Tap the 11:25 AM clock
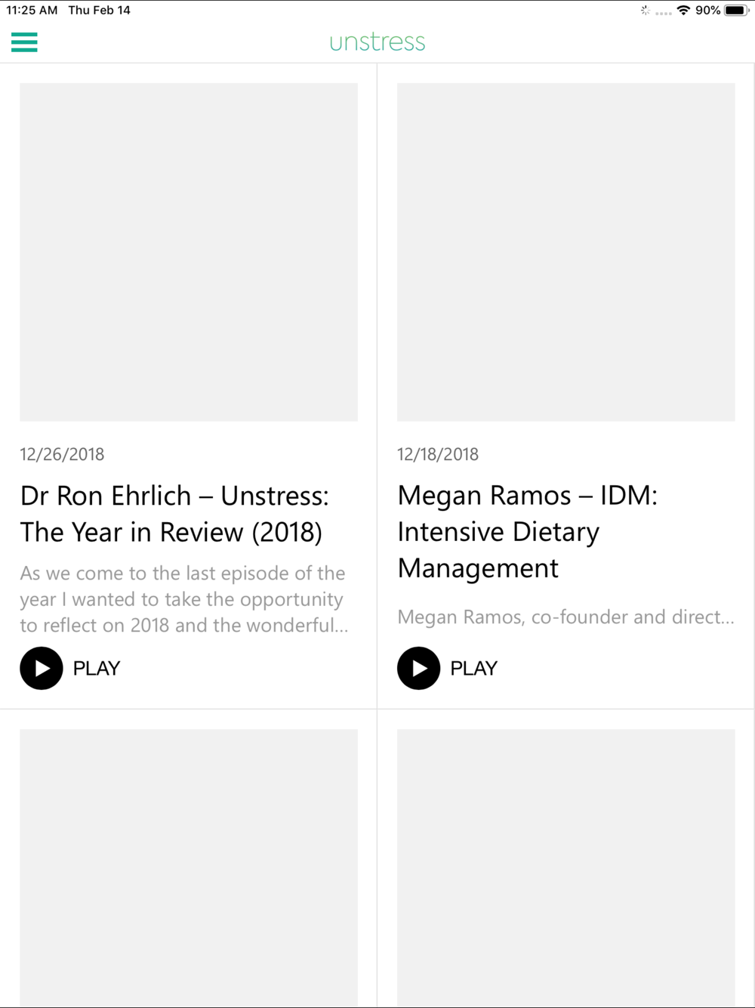Screen dimensions: 755x1008 [32, 11]
